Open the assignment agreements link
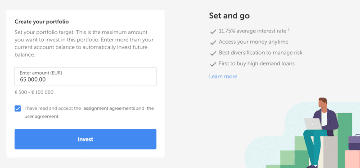 point(109,108)
